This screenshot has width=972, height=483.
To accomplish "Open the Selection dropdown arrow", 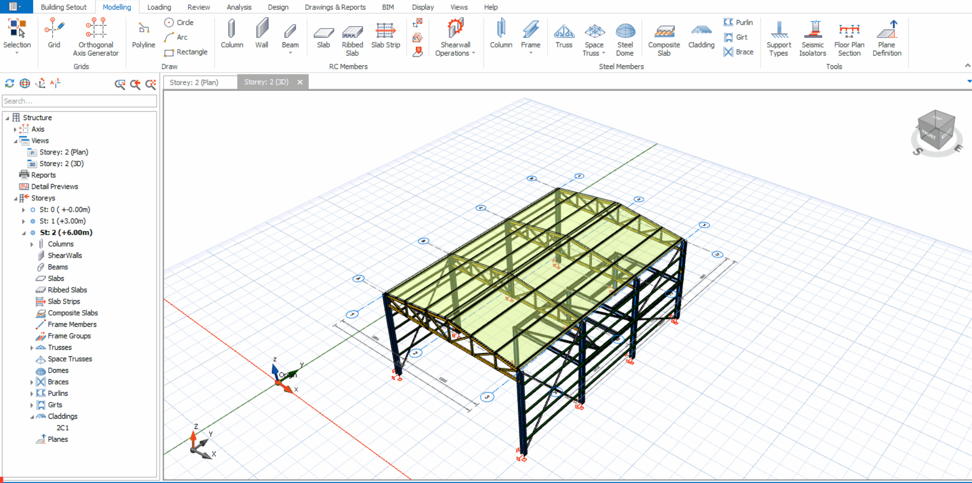I will (17, 53).
